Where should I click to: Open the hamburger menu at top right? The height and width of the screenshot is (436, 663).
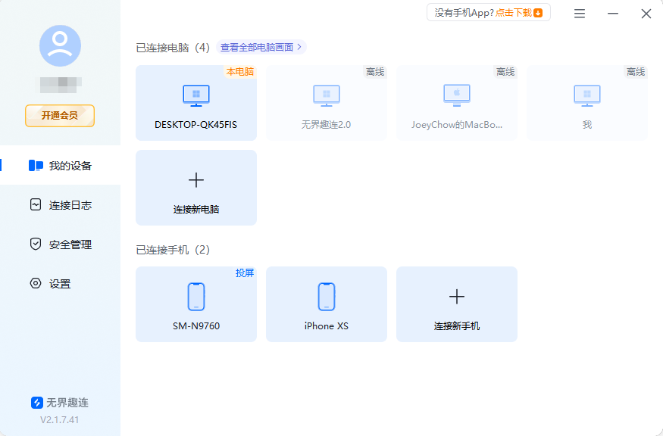tap(579, 13)
